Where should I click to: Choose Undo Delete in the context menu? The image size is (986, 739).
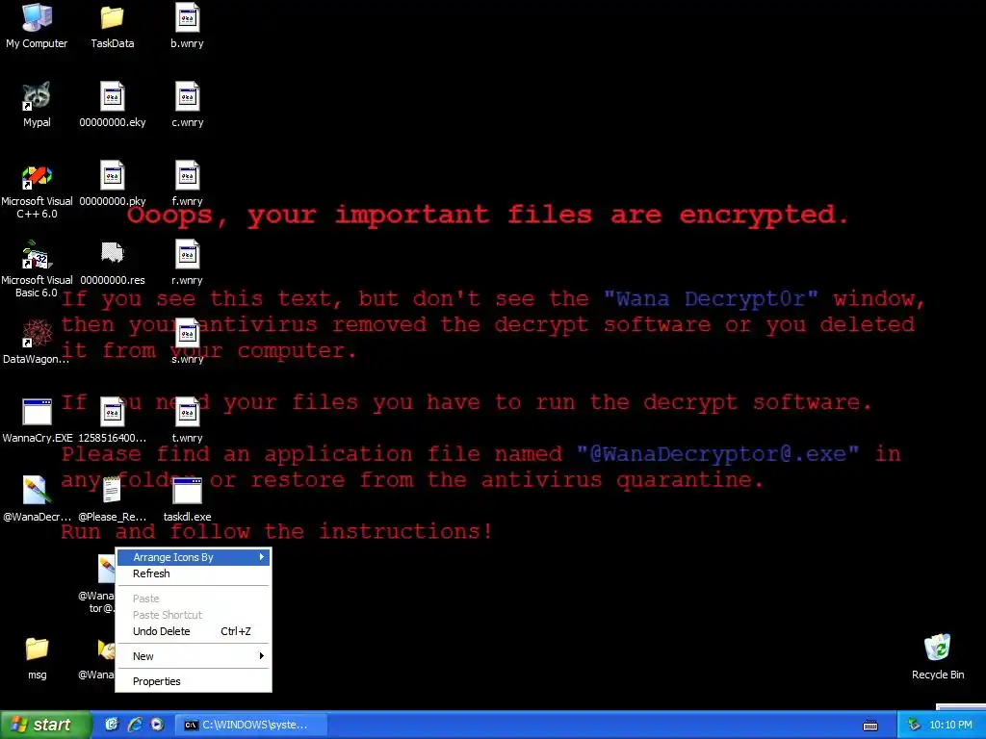[194, 631]
